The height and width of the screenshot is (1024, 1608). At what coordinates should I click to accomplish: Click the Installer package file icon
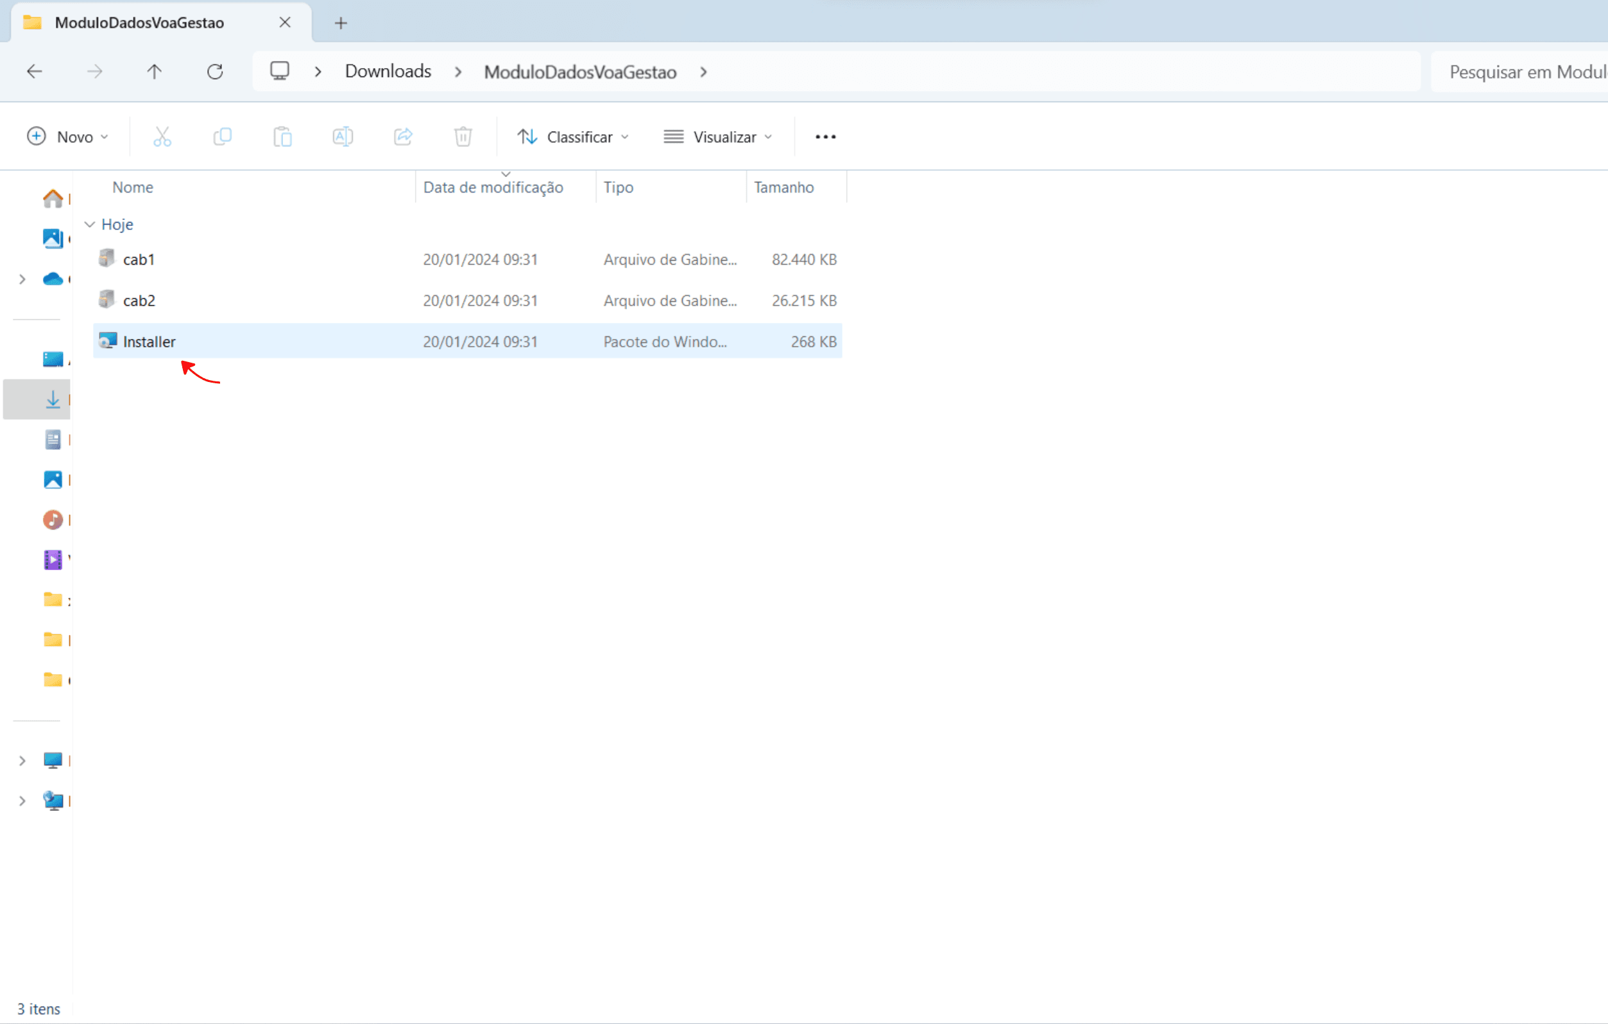point(108,342)
